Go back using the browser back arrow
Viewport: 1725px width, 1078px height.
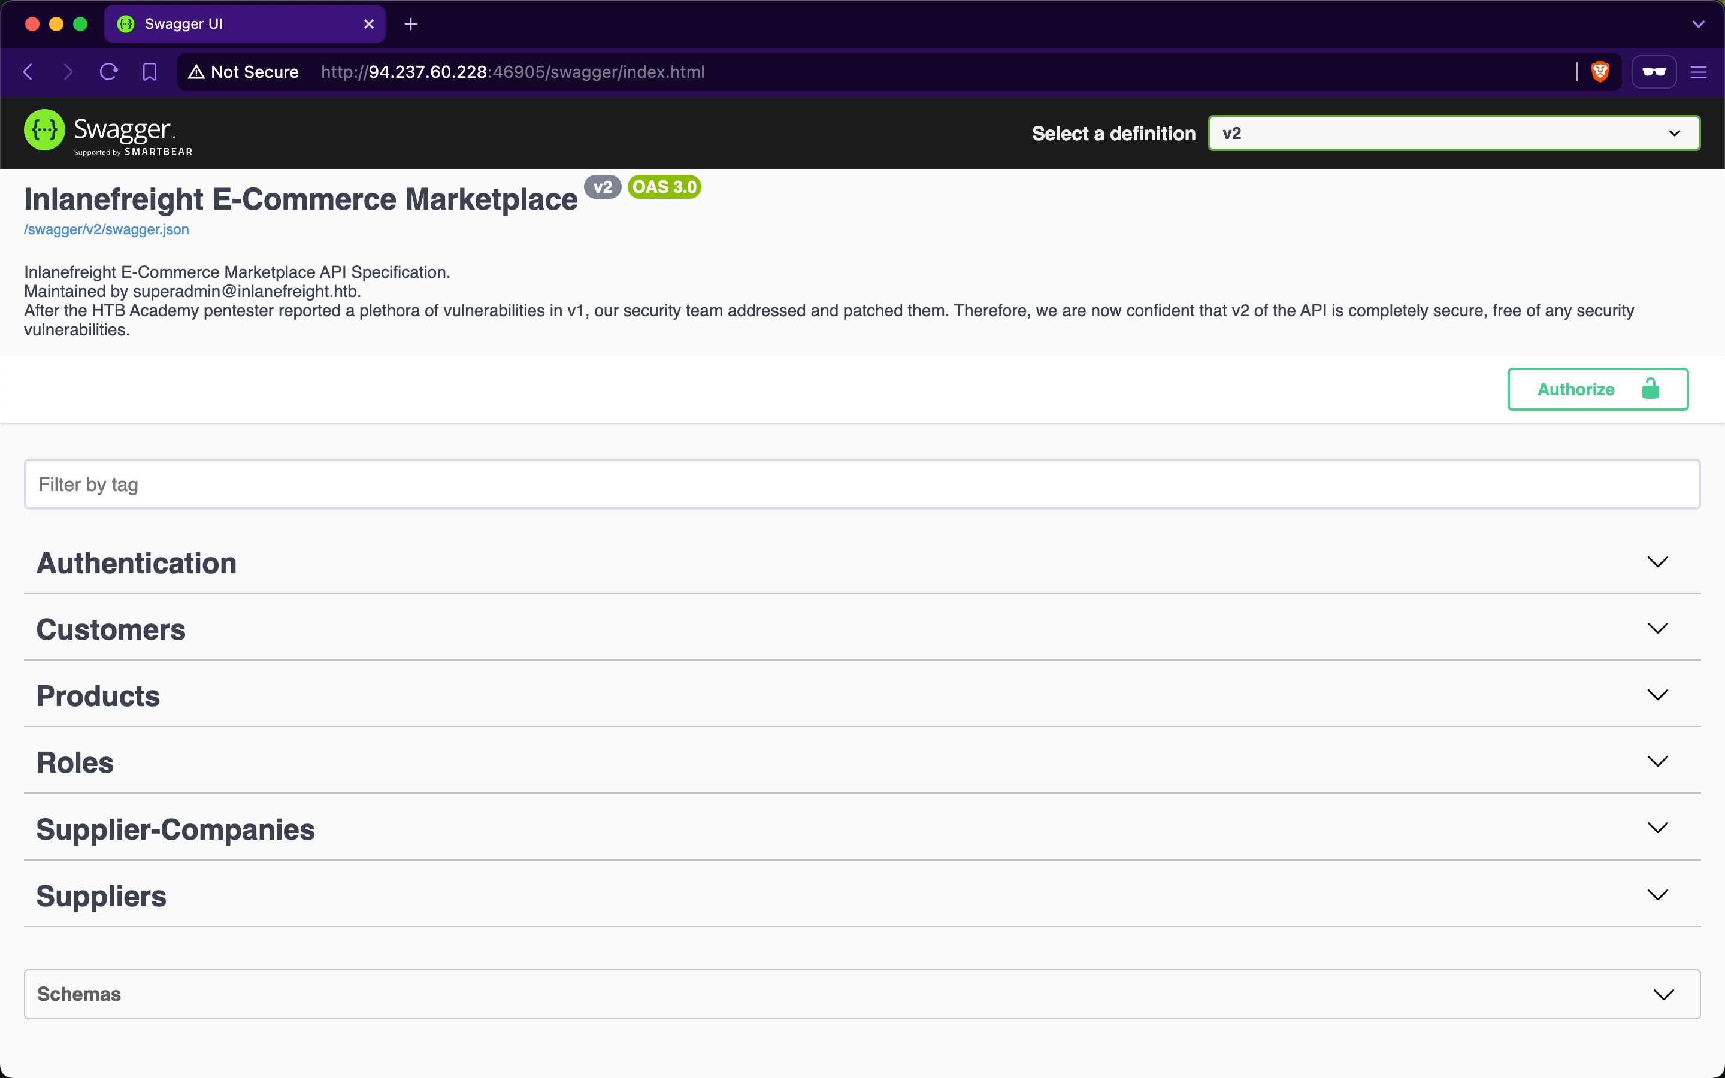coord(29,72)
